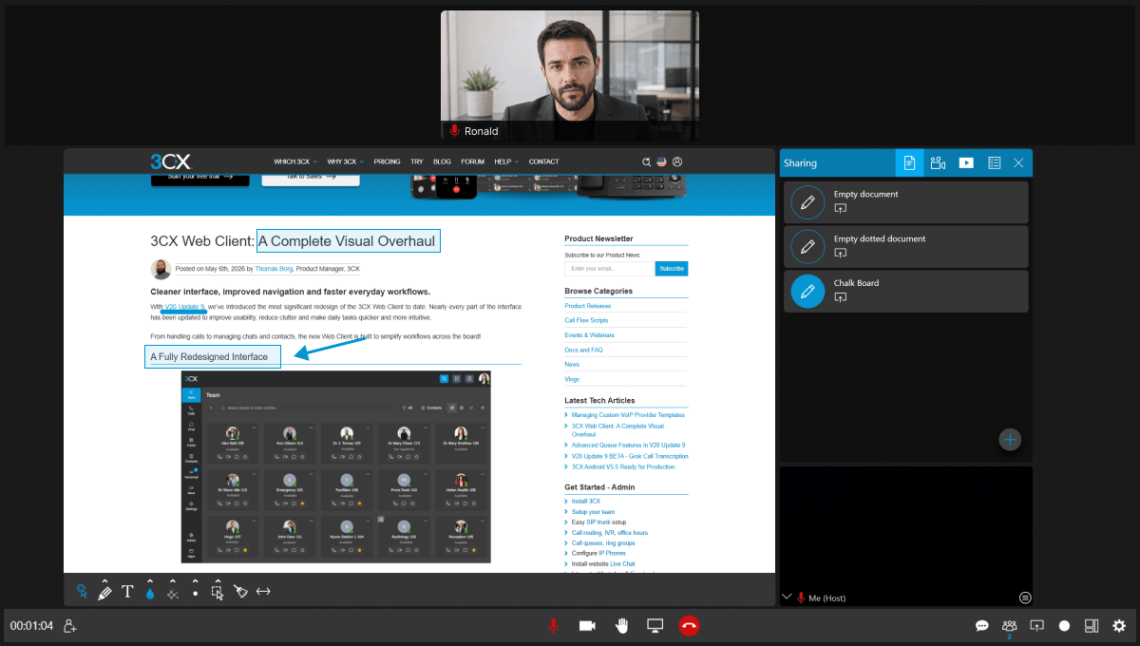Click FORUM in the site navigation
Screen dimensions: 1140x646
pyautogui.click(x=472, y=161)
